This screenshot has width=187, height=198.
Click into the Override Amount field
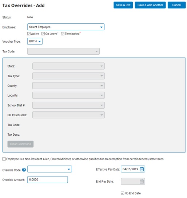[48, 179]
